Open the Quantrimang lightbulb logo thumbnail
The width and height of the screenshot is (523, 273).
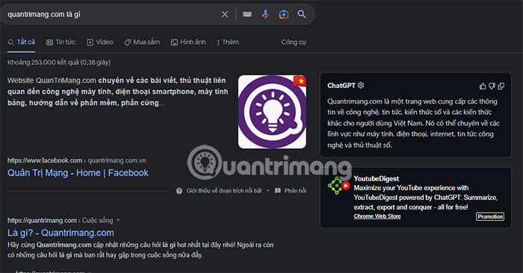(272, 112)
